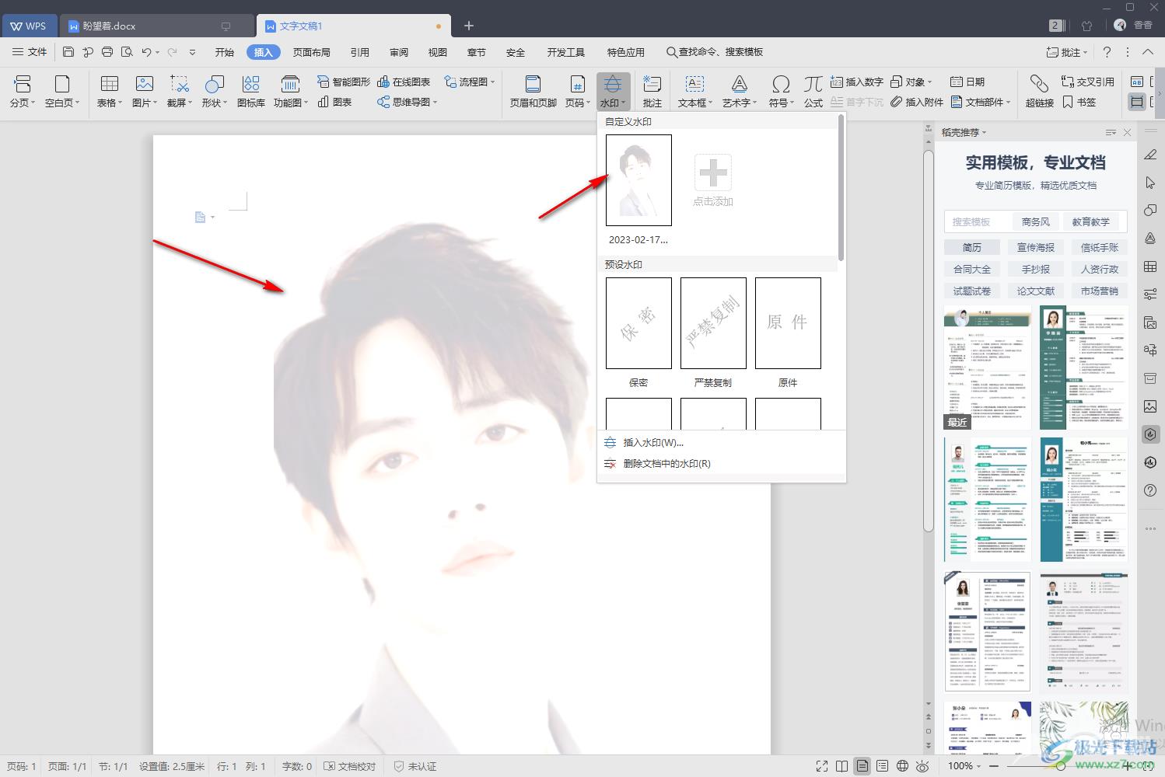
Task: Expand the 稻壳推荐 panel dropdown
Action: pos(964,132)
